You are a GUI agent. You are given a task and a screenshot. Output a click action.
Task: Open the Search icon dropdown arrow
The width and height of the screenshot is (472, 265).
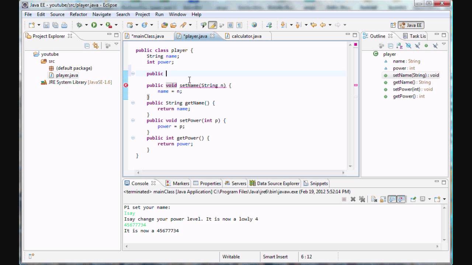pos(190,25)
